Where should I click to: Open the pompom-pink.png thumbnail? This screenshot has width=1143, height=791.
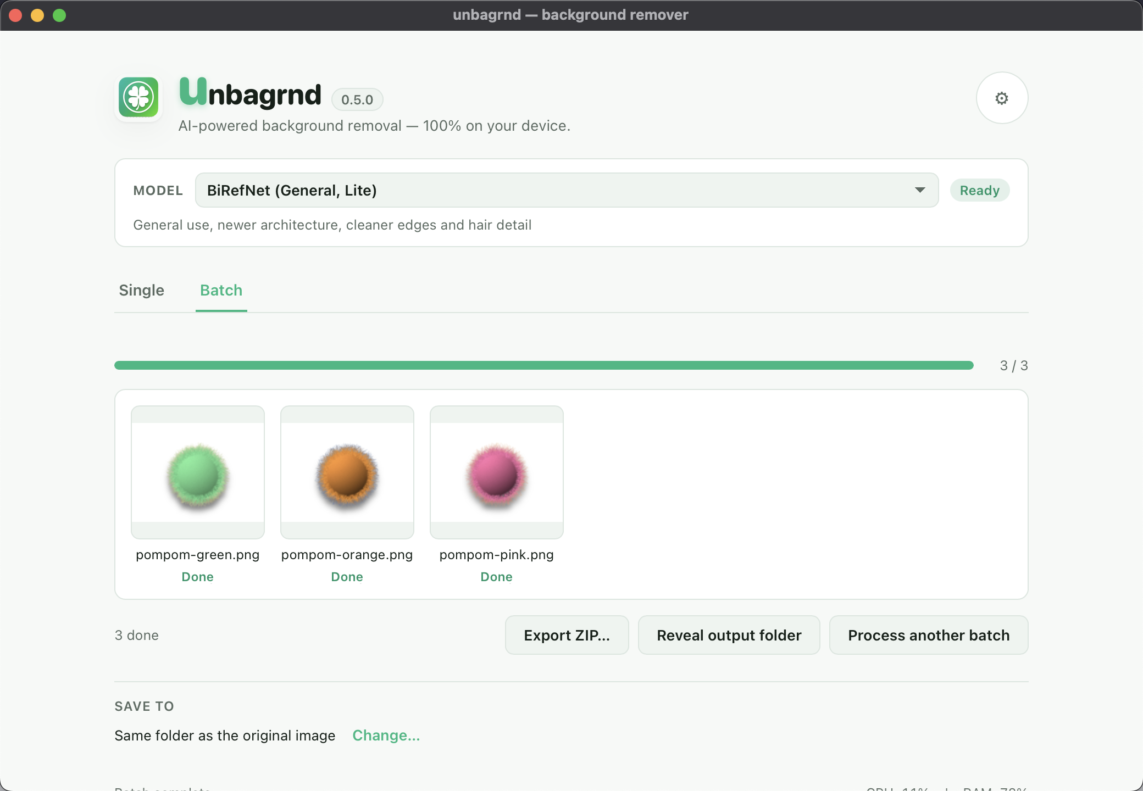497,472
